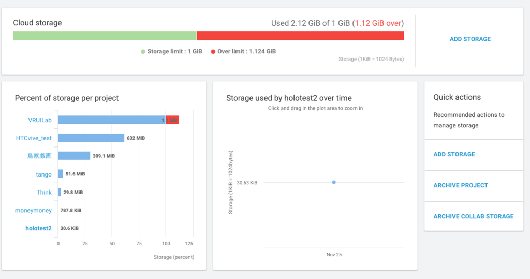
Task: Click the blue 鳥獸戲画 storage bar
Action: pyautogui.click(x=74, y=156)
